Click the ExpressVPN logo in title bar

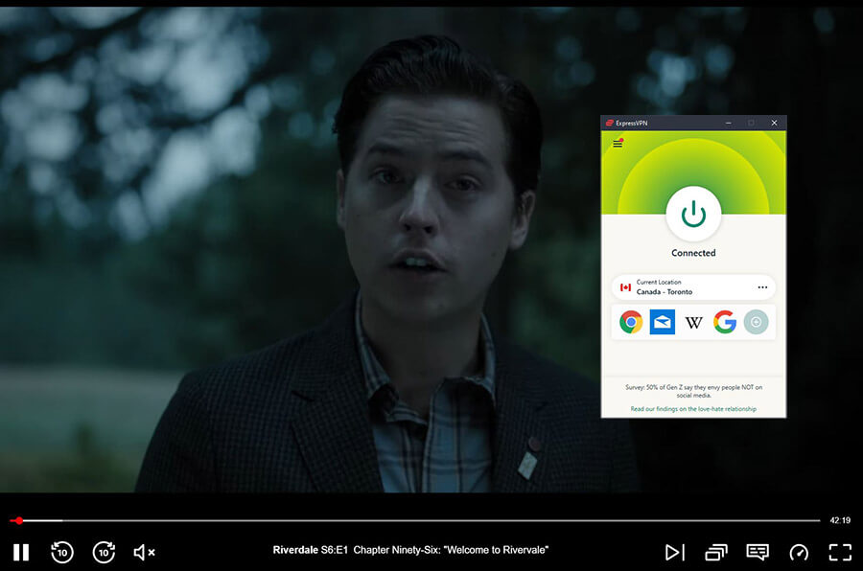(609, 123)
